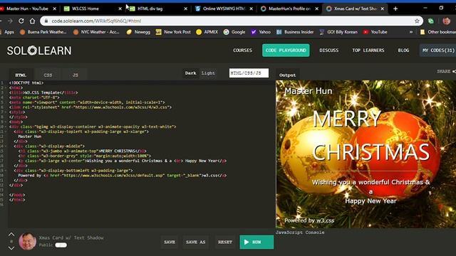
Task: Switch to the Online WYSIWYG HTML browser tab
Action: pos(224,9)
